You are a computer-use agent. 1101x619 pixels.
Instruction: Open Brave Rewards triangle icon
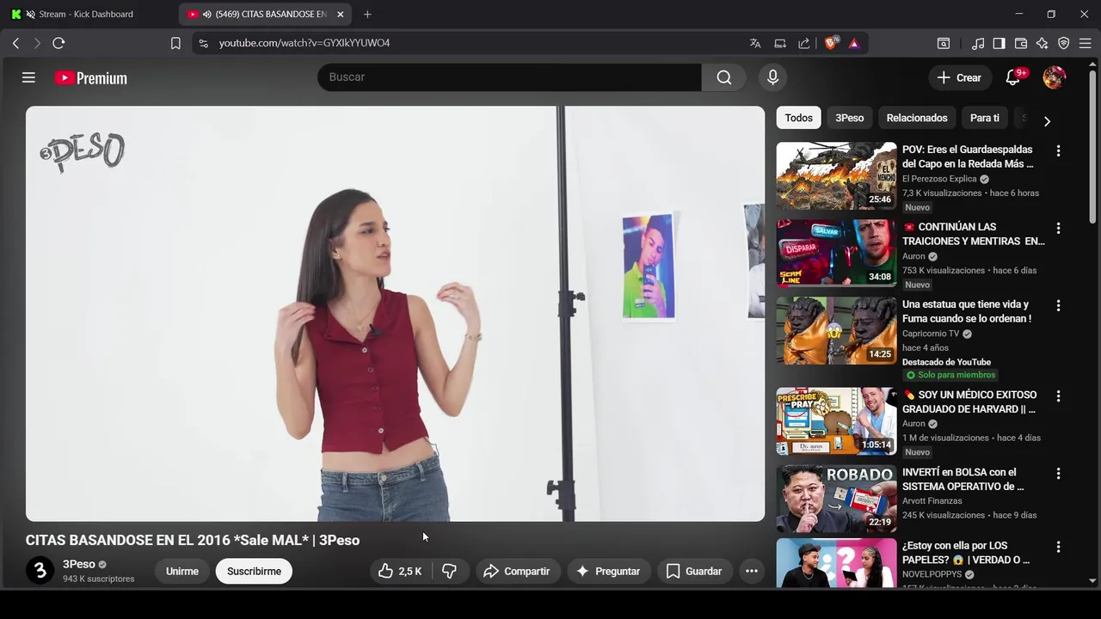[x=854, y=43]
